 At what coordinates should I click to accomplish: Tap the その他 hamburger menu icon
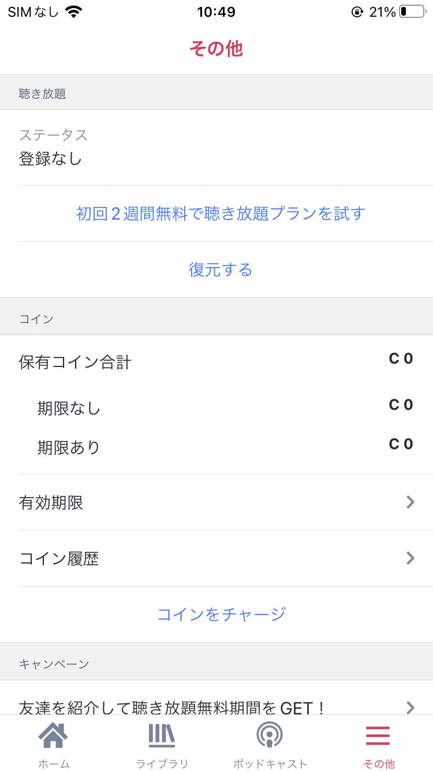(378, 736)
